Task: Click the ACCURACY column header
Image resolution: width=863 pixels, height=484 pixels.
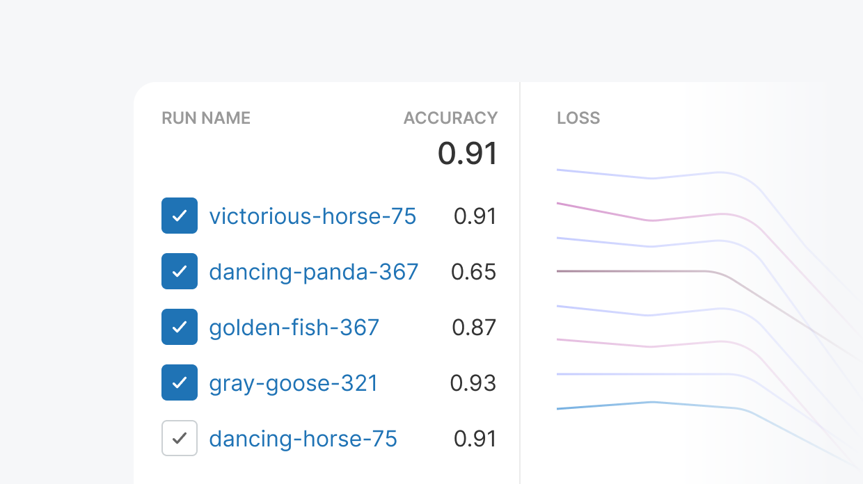Action: (x=450, y=118)
